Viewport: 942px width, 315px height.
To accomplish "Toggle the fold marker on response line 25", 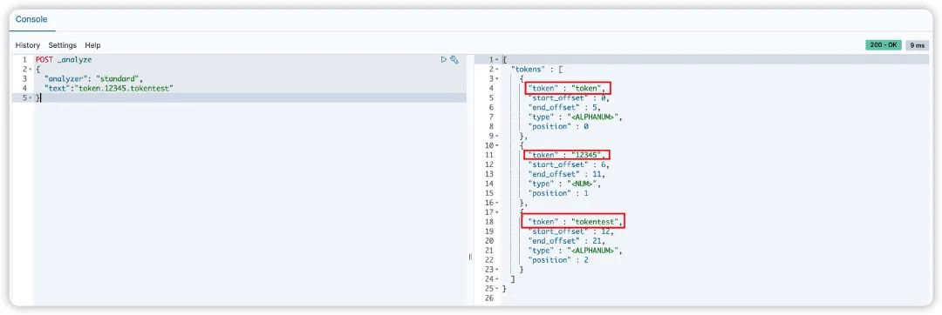I will [497, 289].
